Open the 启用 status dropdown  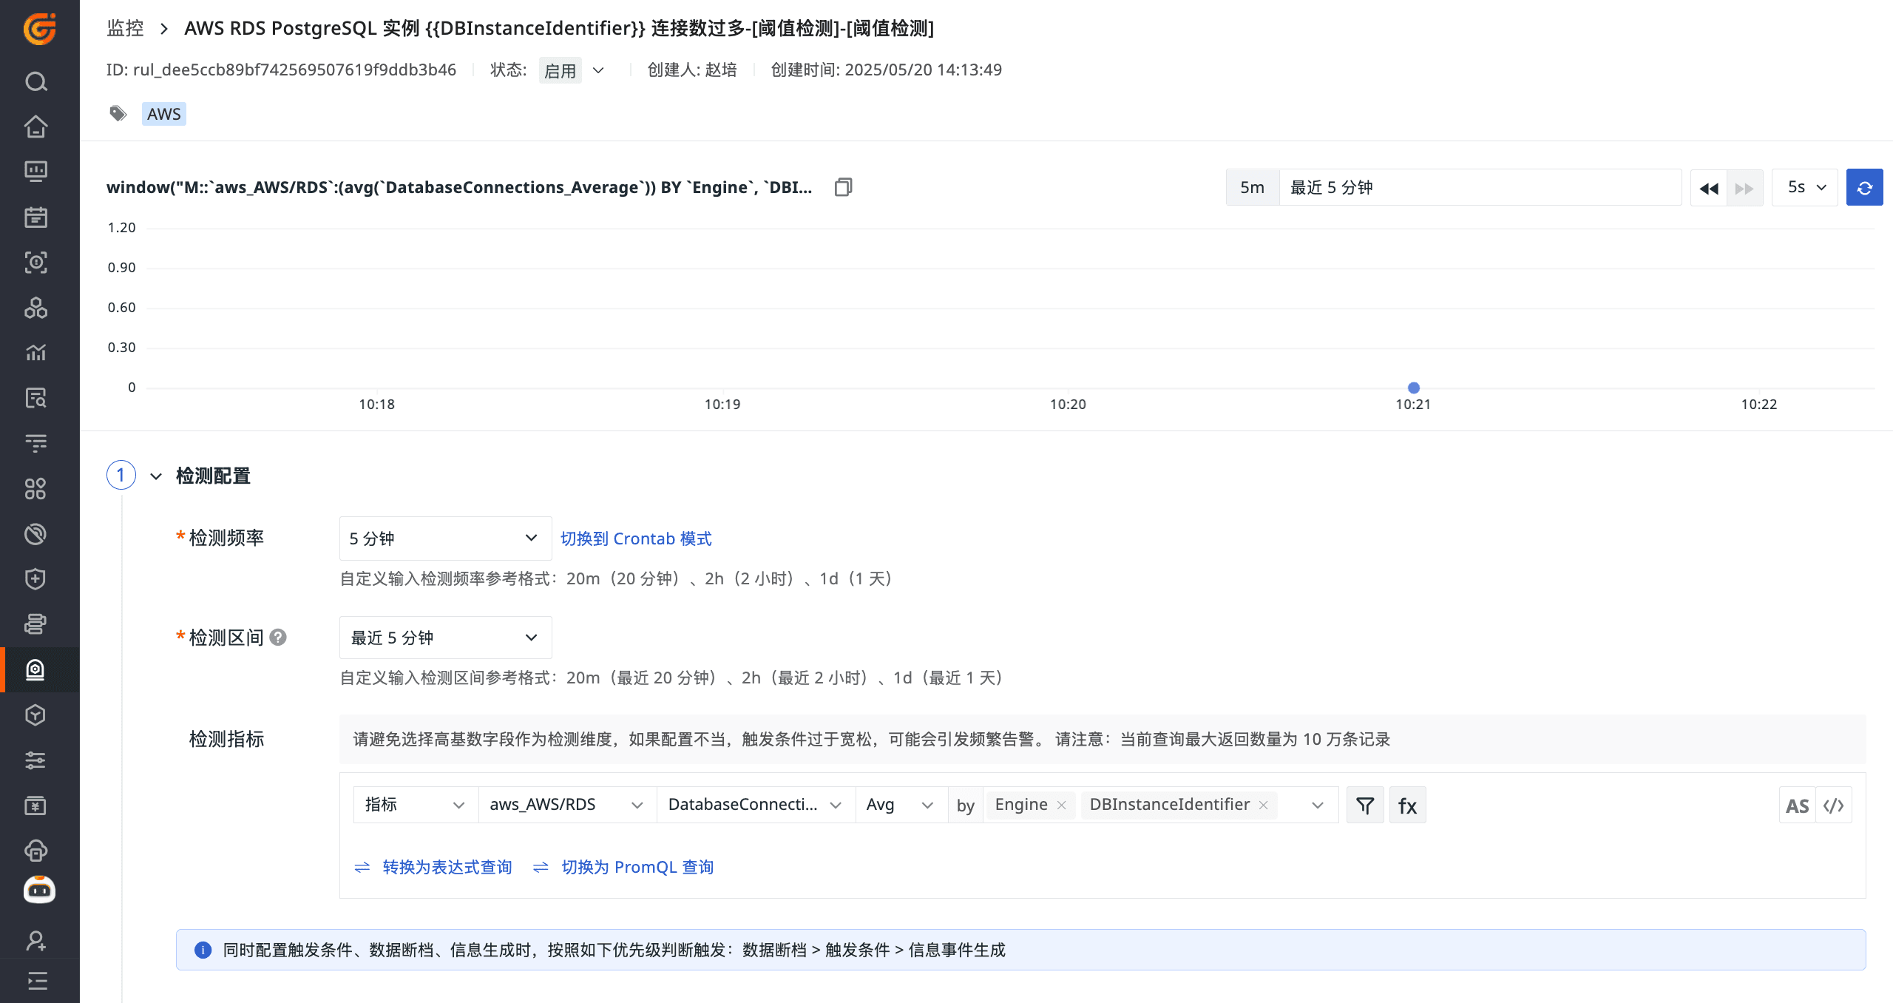coord(573,70)
